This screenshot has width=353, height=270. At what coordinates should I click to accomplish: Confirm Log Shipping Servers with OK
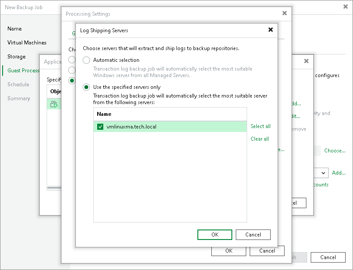pos(215,235)
